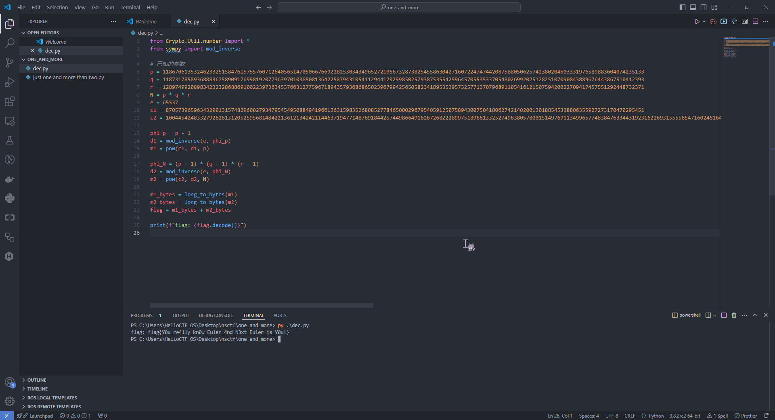Expand the OUTLINE section

pos(37,380)
